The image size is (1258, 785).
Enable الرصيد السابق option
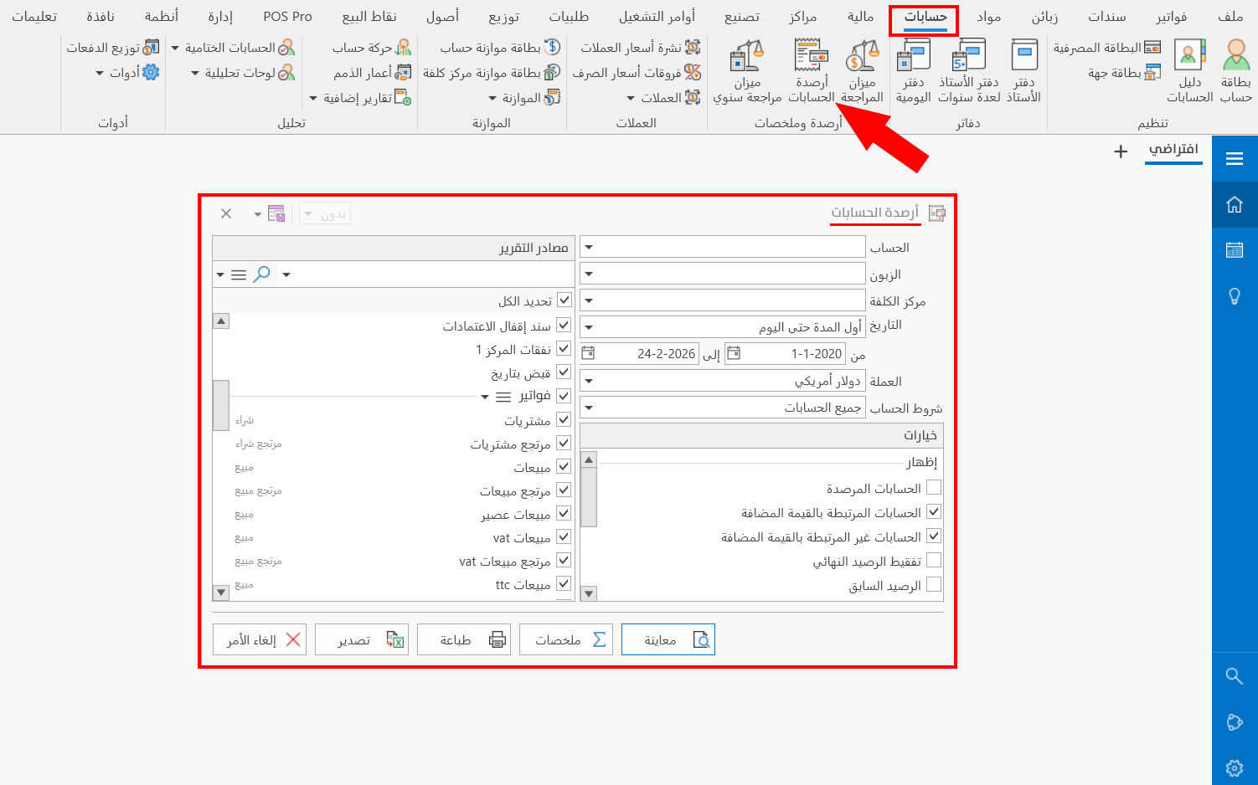pos(934,584)
